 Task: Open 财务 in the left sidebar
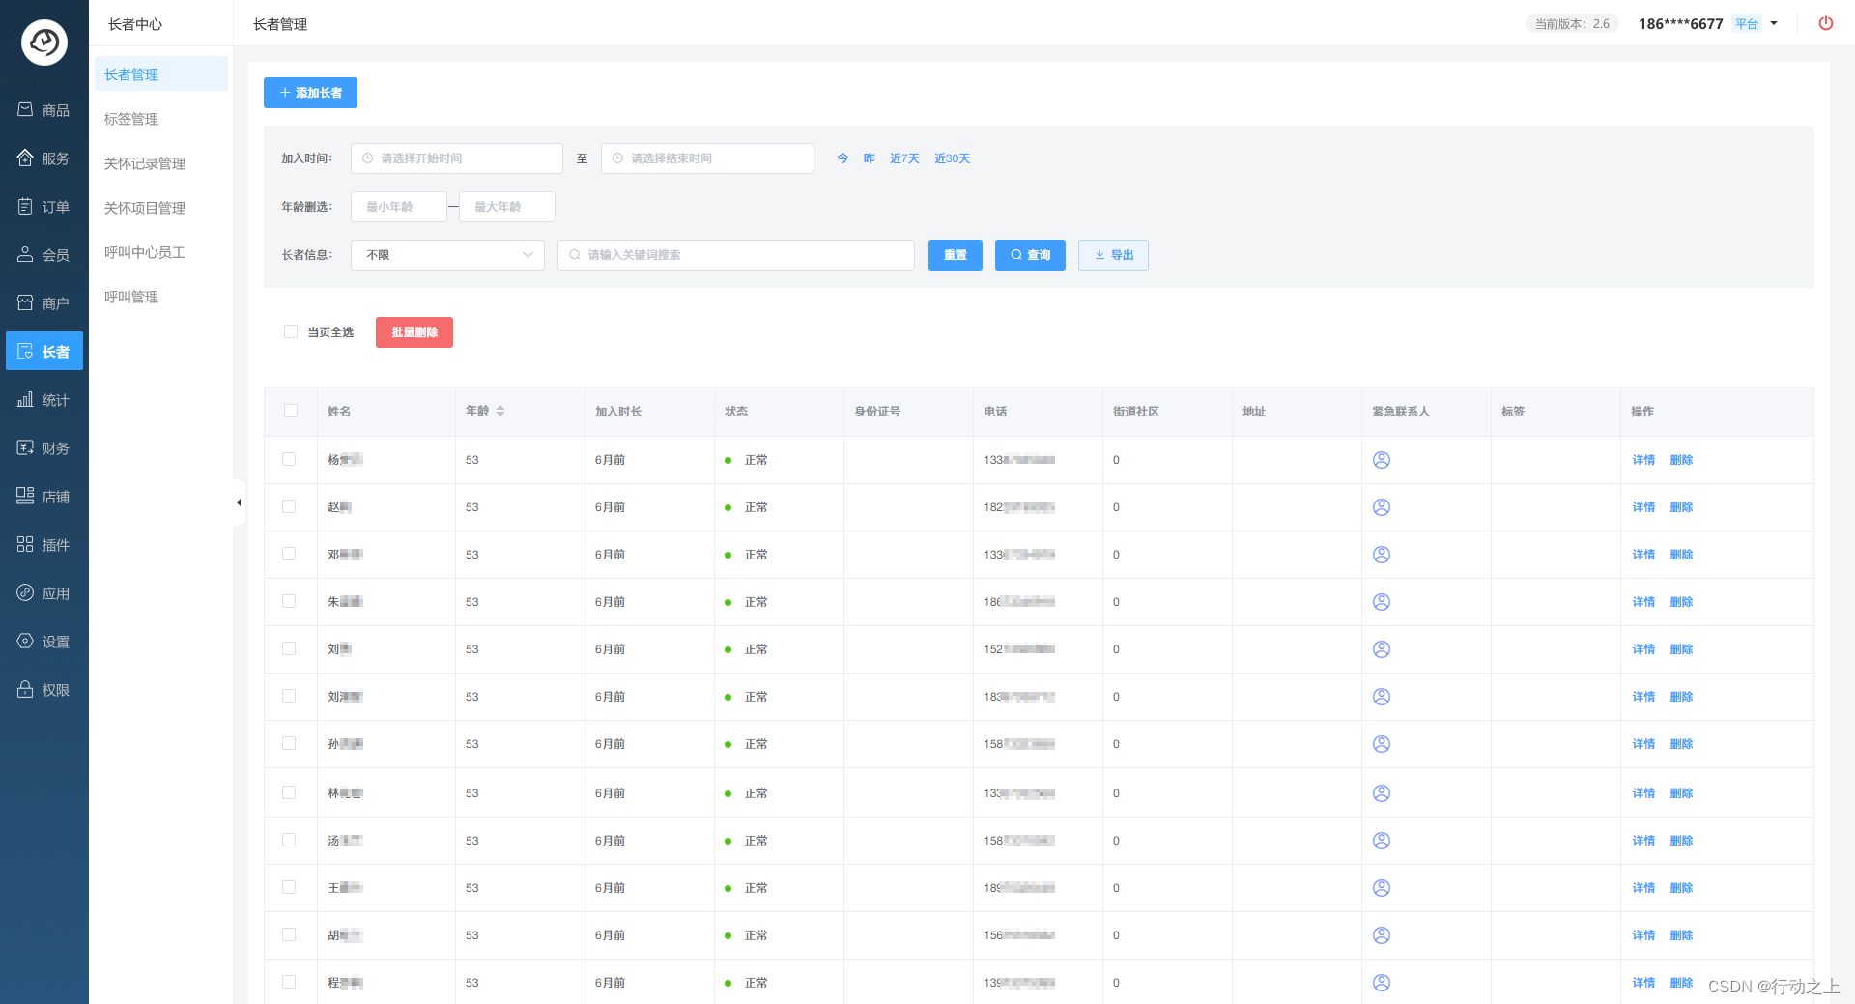pos(44,448)
